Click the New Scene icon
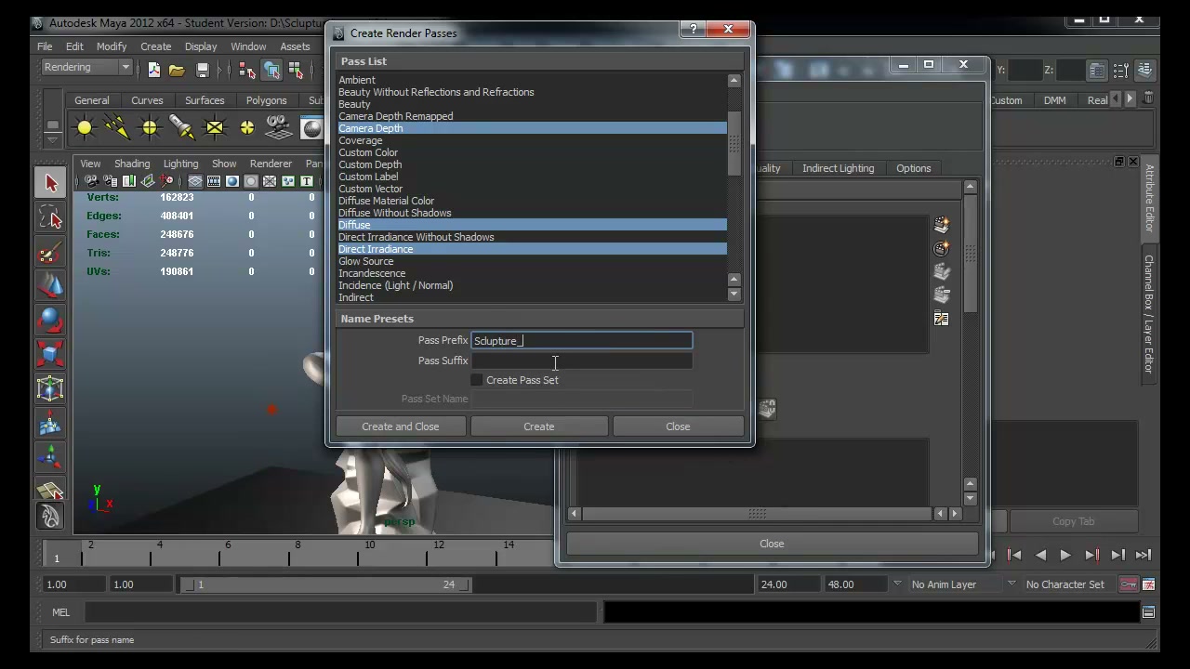 tap(153, 70)
